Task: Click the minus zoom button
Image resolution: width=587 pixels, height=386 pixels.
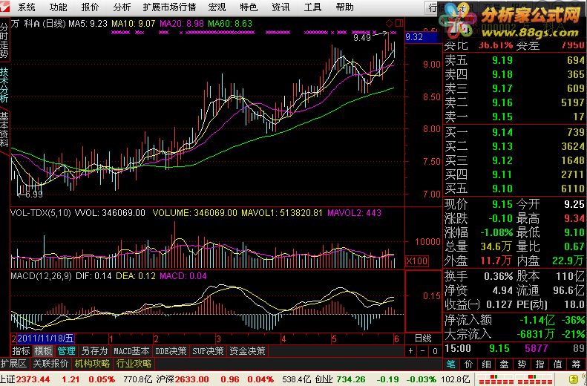Action: (x=423, y=351)
